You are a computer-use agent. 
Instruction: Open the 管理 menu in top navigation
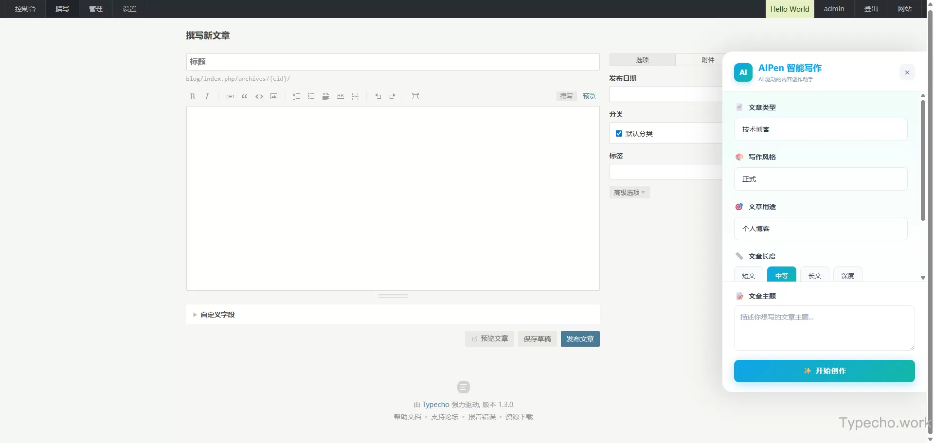point(96,9)
